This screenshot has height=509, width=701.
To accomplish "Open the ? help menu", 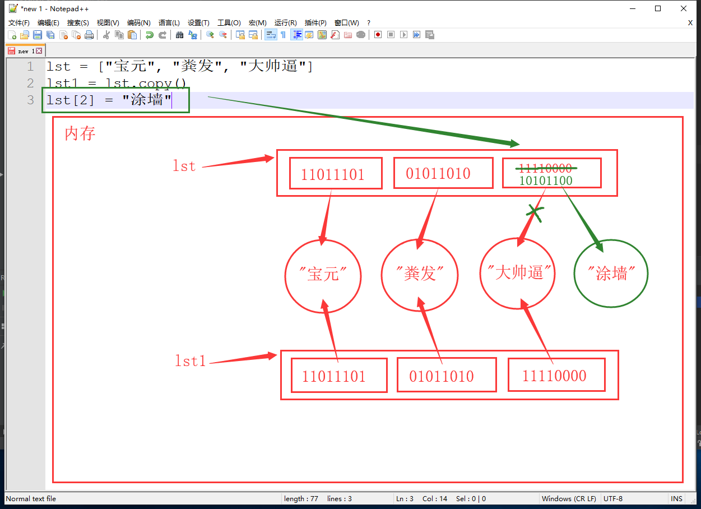I will point(369,22).
